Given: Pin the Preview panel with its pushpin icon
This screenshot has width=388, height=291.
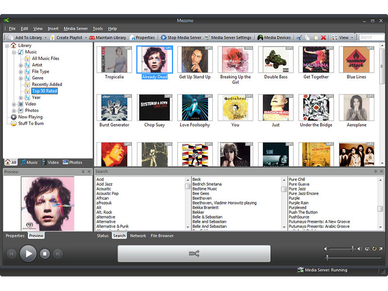Looking at the screenshot, I should [x=83, y=172].
